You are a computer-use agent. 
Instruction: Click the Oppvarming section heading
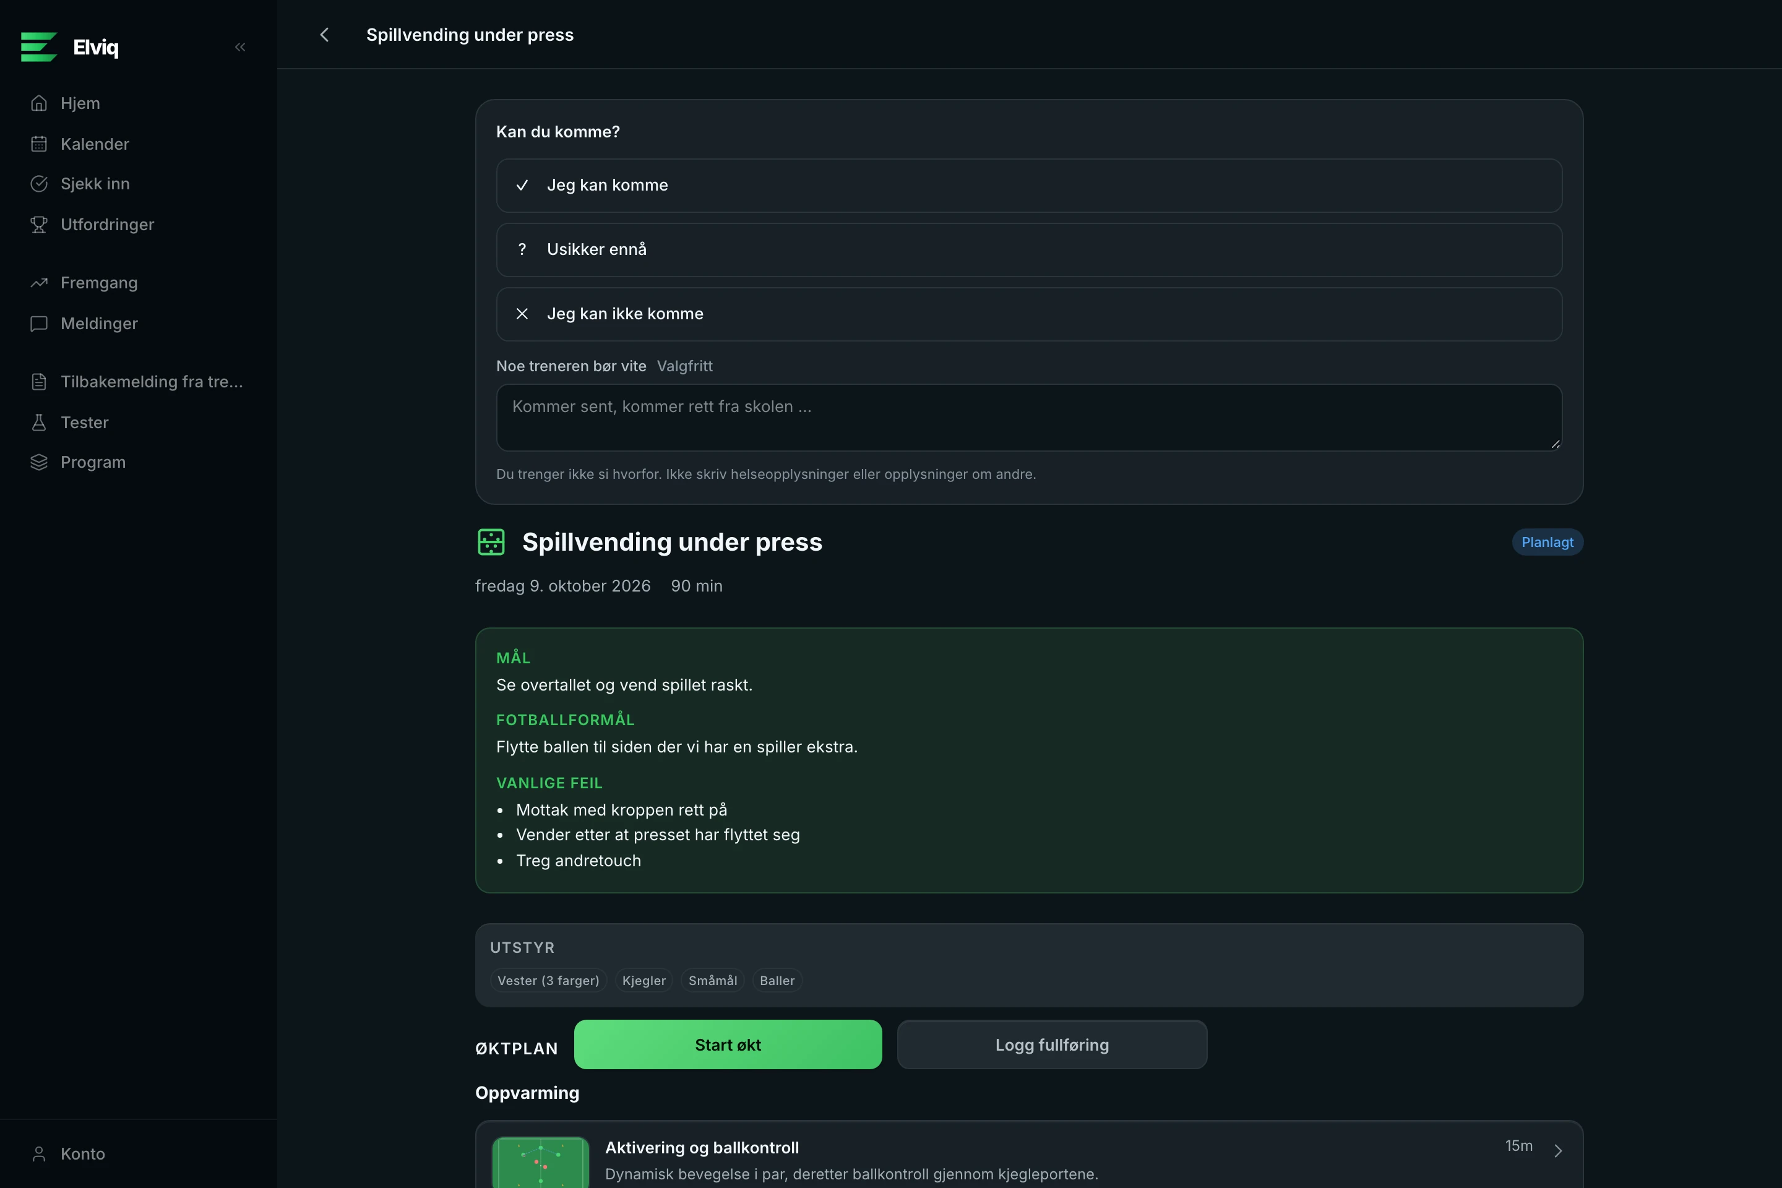click(527, 1093)
